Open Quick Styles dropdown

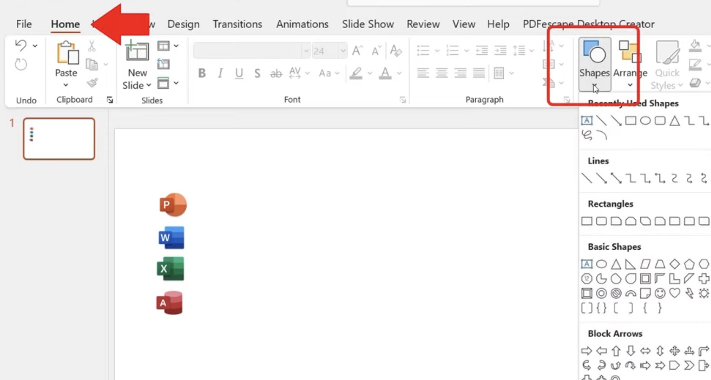pyautogui.click(x=667, y=64)
